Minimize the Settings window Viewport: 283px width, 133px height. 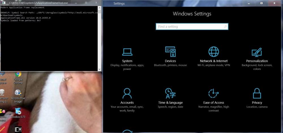point(249,3)
